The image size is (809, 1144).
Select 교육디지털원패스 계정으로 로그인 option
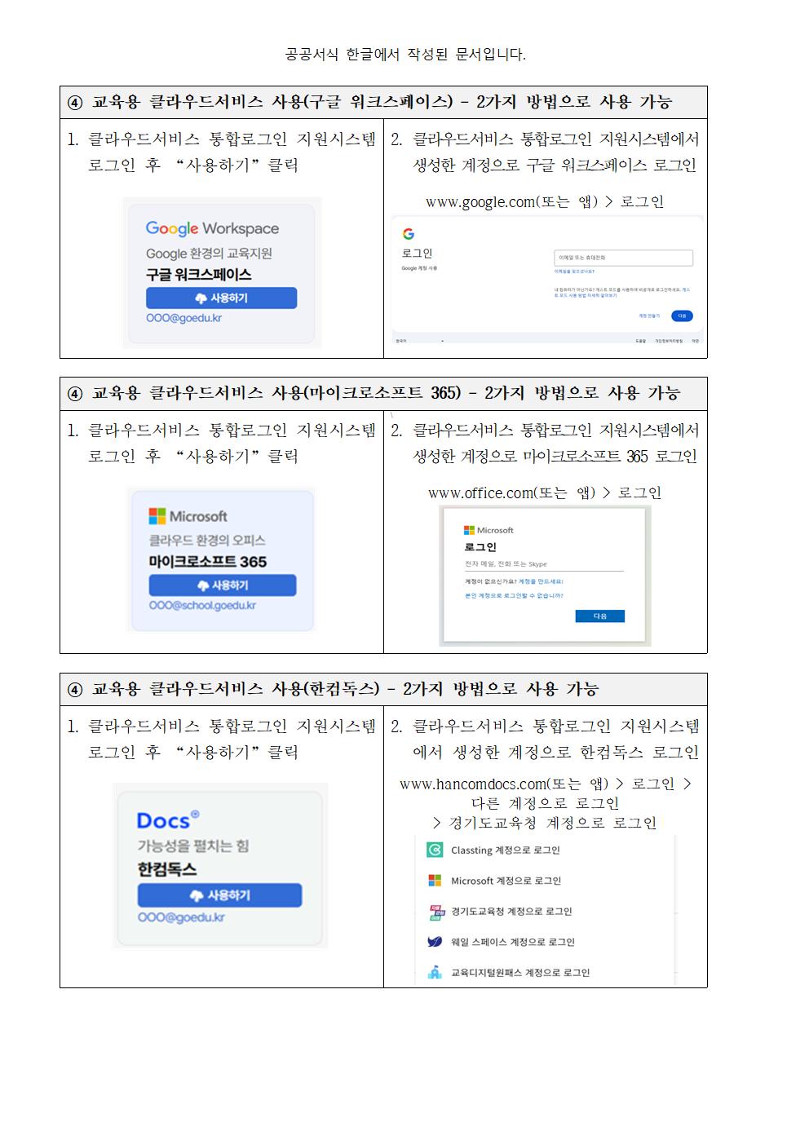pos(508,973)
